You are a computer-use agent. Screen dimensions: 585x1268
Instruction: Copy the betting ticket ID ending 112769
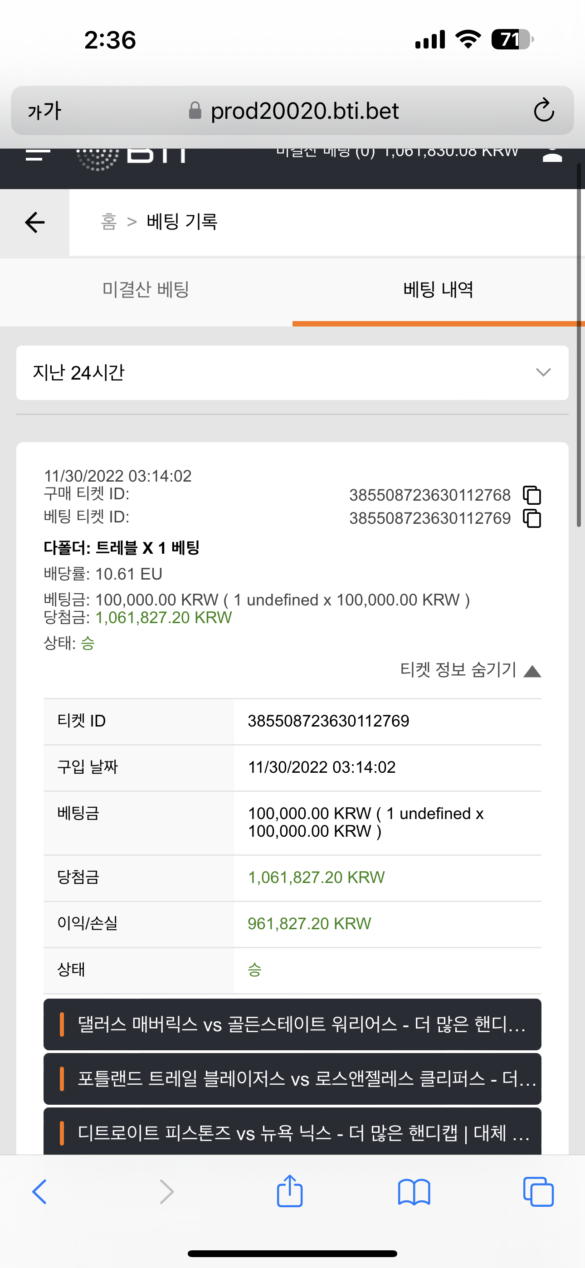point(532,518)
